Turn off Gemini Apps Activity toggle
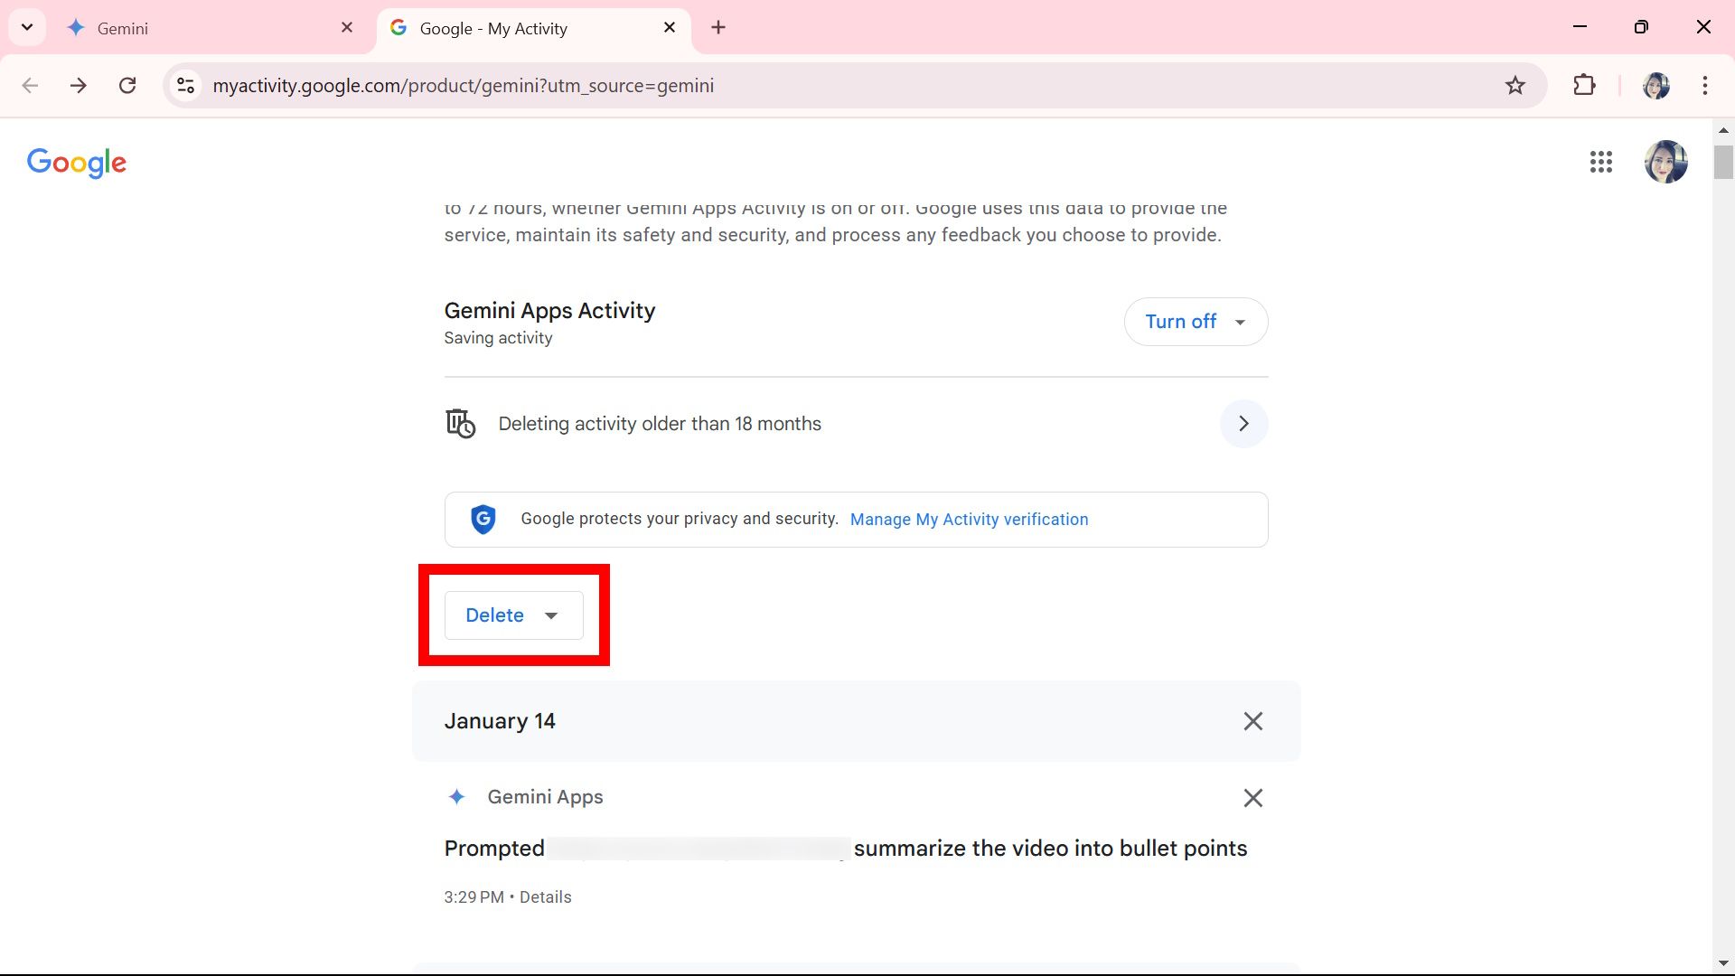The height and width of the screenshot is (976, 1735). pos(1179,322)
